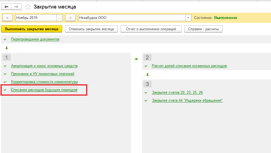This screenshot has height=153, width=271.
Task: Click the Закрытие месяца page title
Action: tap(55, 7)
